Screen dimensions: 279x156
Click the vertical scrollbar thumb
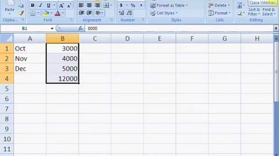(276, 71)
